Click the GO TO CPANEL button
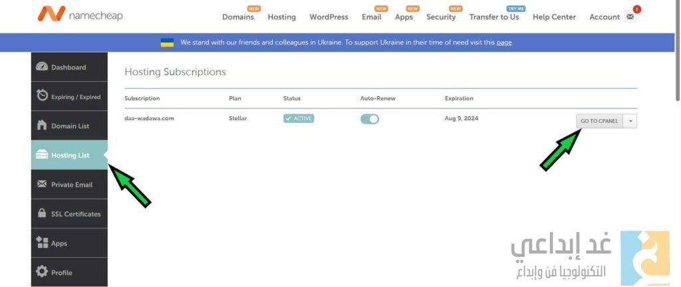Image resolution: width=681 pixels, height=287 pixels. 599,121
